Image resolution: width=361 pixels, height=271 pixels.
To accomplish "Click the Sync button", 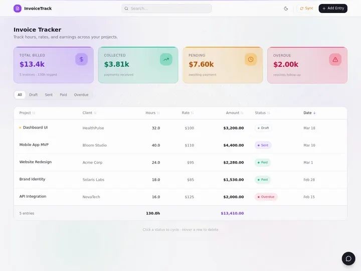I will click(x=306, y=9).
